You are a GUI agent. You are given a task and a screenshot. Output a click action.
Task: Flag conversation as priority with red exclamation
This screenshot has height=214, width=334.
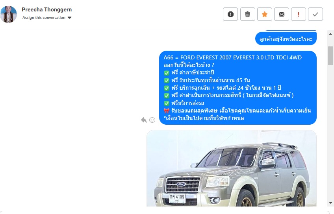(x=299, y=14)
